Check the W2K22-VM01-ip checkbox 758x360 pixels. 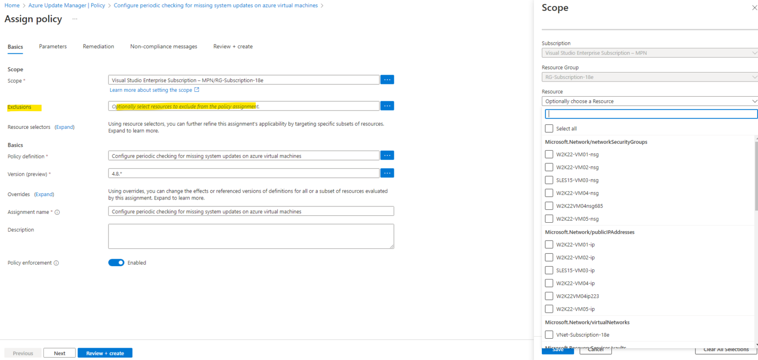tap(549, 244)
